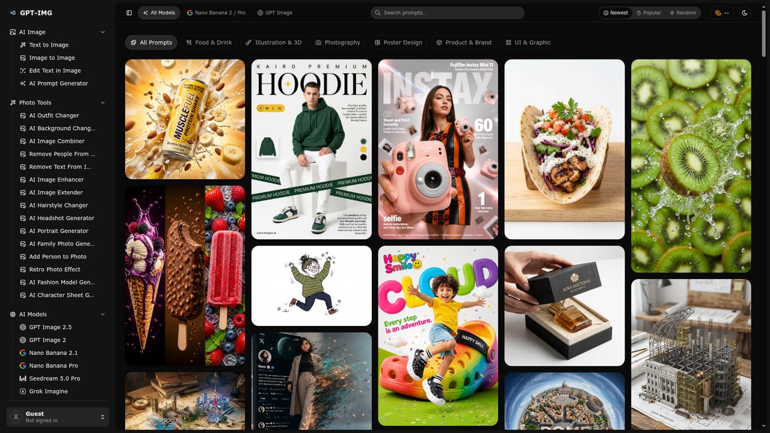Open the Guest account switcher arrows

click(x=102, y=417)
